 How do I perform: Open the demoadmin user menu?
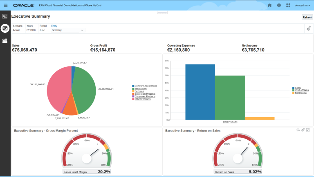point(303,5)
